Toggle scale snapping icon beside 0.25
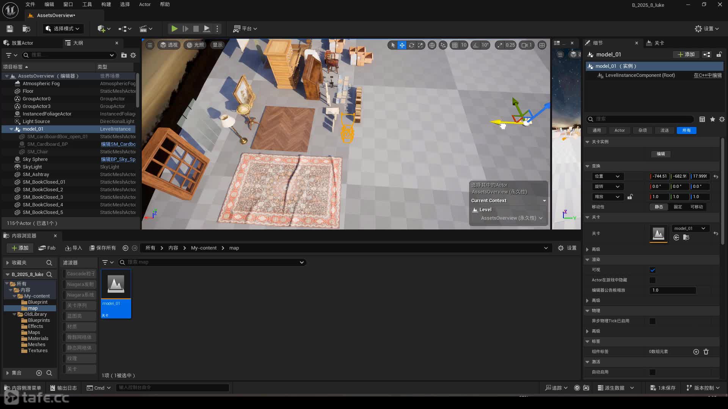728x409 pixels. pos(500,45)
